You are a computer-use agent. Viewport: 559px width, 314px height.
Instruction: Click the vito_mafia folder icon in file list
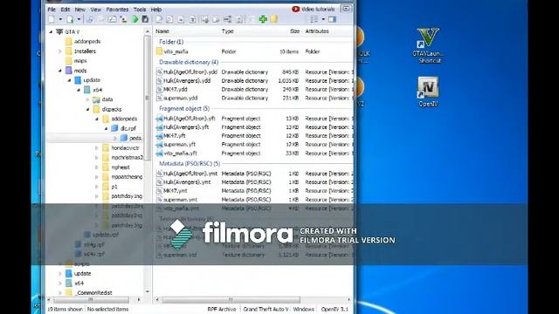159,51
